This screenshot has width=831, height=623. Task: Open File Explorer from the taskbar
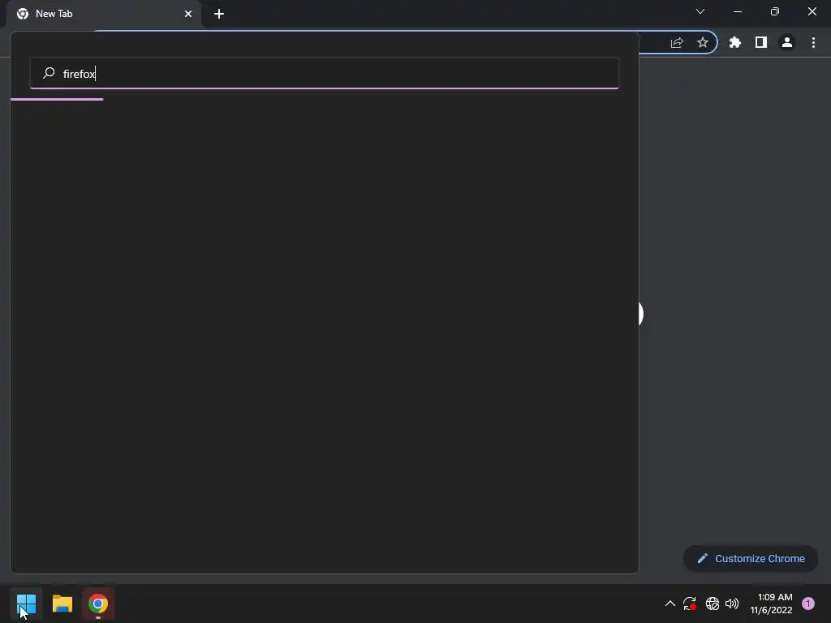click(62, 604)
